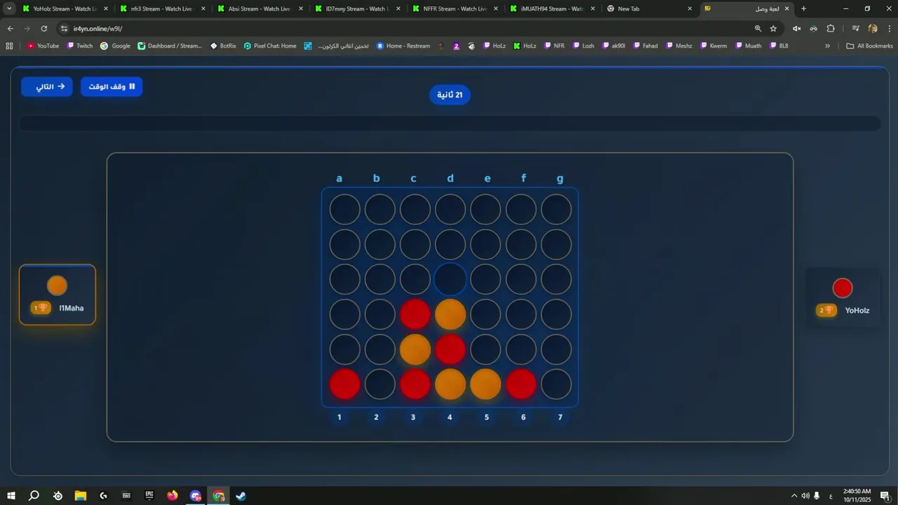Open the Meshz bookmark
The width and height of the screenshot is (898, 505).
[678, 46]
